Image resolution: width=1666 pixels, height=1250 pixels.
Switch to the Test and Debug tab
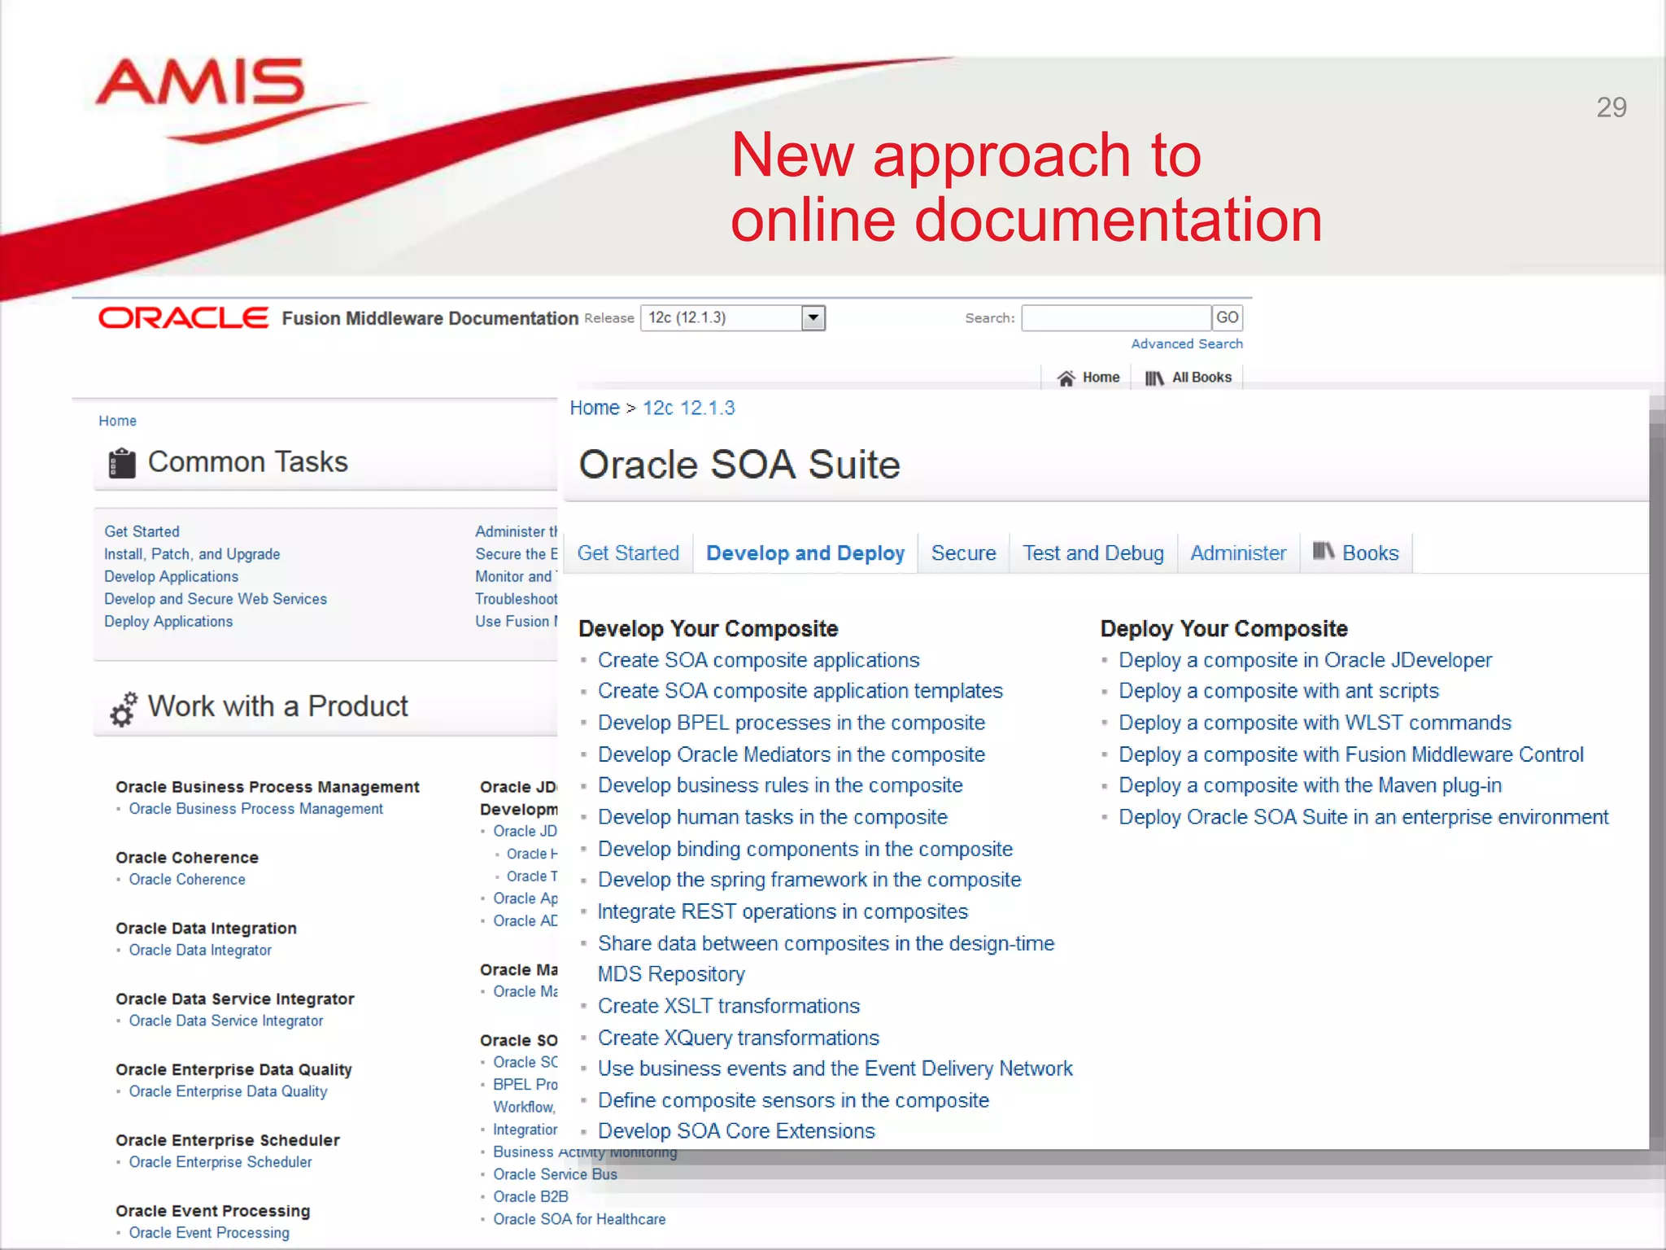pyautogui.click(x=1093, y=553)
